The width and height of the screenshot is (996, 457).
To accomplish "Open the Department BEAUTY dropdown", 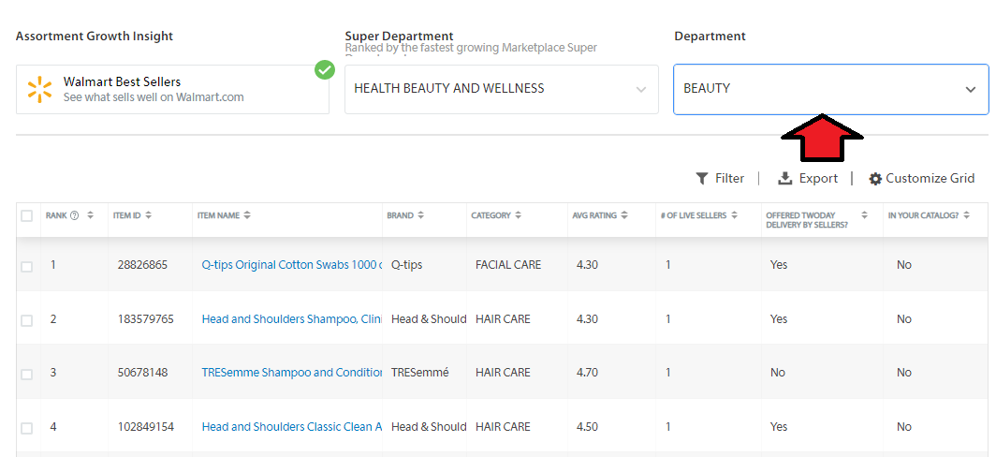I will tap(970, 90).
